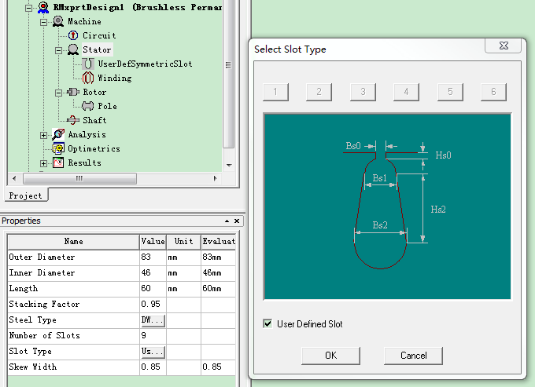Click the Winding coil icon
The image size is (535, 387).
[88, 78]
